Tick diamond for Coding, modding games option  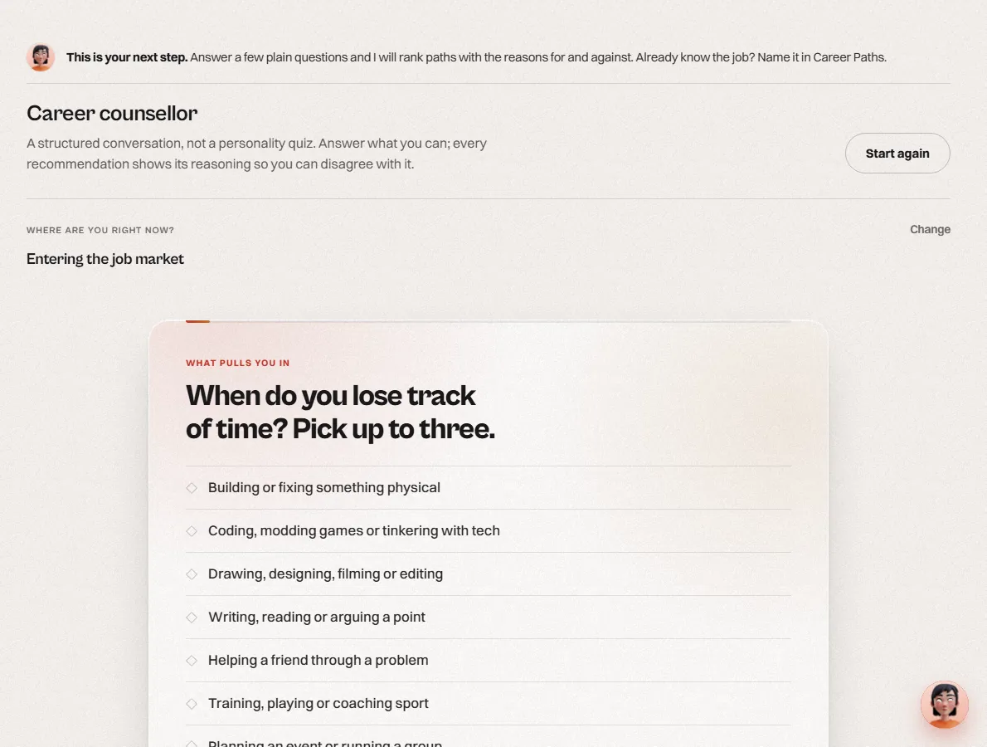tap(192, 531)
